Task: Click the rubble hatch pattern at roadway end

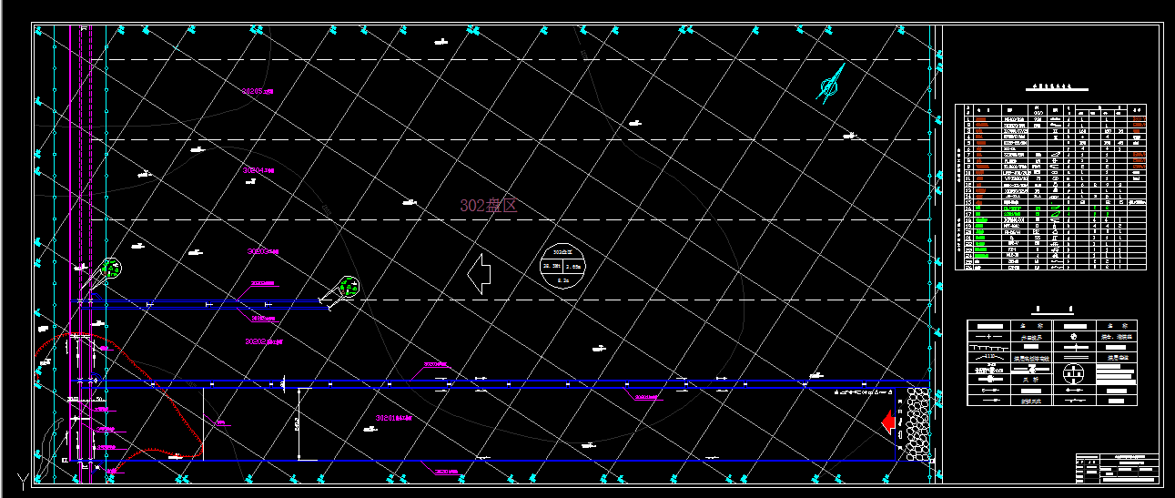Action: click(x=917, y=423)
